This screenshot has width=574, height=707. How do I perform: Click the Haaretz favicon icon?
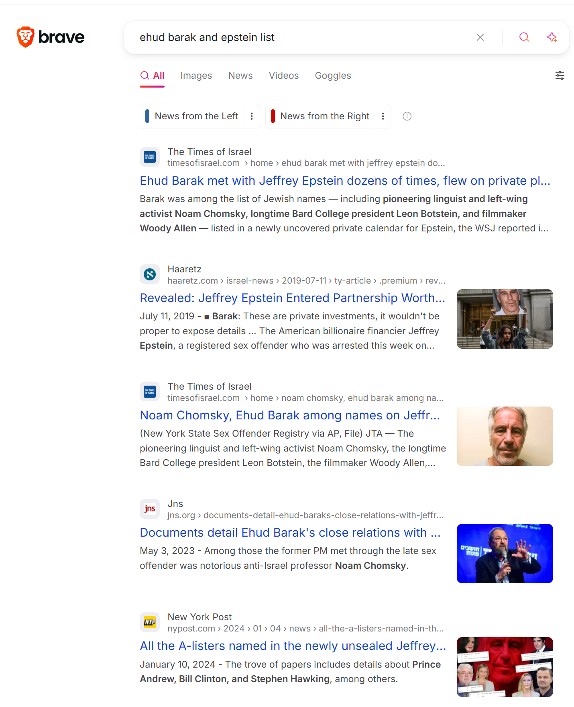[150, 274]
